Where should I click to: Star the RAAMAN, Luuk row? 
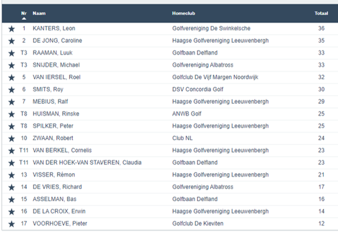12,53
